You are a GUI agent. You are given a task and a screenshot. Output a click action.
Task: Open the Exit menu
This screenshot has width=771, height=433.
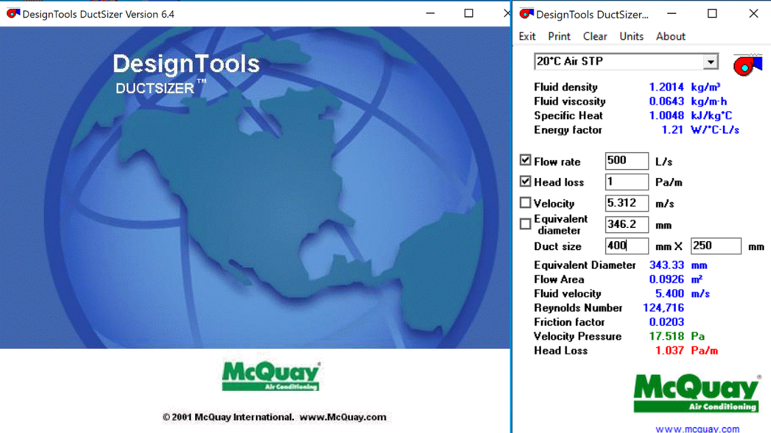coord(527,36)
